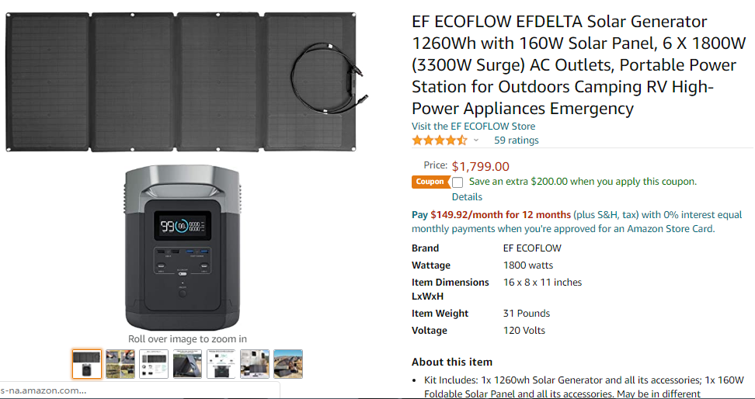Click the About this item heading
This screenshot has width=755, height=399.
451,362
